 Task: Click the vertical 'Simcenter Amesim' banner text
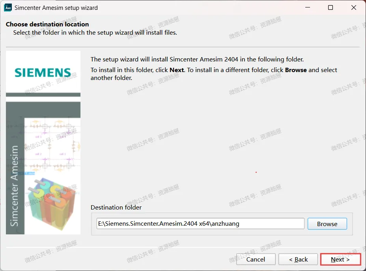pos(14,186)
